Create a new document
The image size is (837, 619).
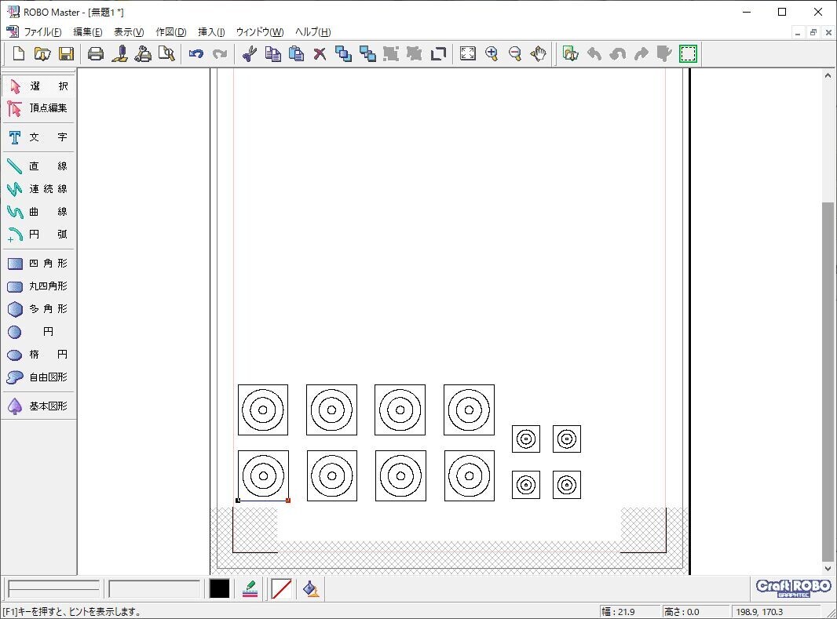coord(19,53)
